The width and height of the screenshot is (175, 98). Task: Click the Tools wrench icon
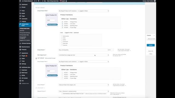(x=20, y=61)
